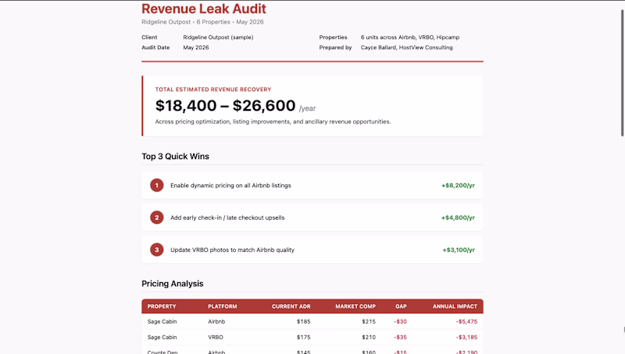
Task: Click the 'Client' label
Action: click(x=149, y=37)
